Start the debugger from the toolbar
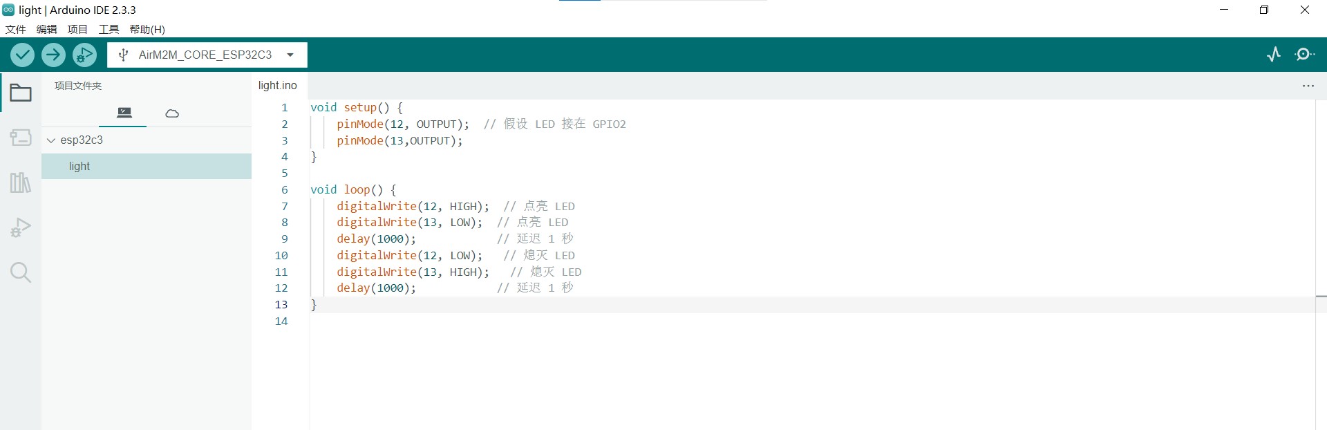 point(84,55)
